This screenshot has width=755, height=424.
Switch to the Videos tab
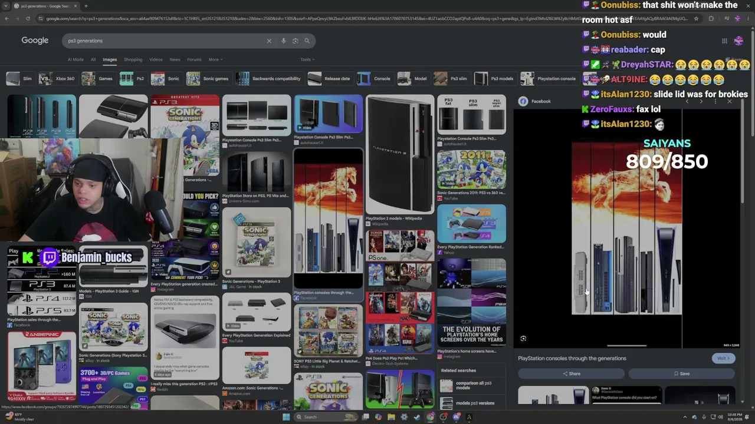[156, 59]
